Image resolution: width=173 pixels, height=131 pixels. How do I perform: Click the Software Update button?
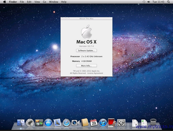[86, 51]
